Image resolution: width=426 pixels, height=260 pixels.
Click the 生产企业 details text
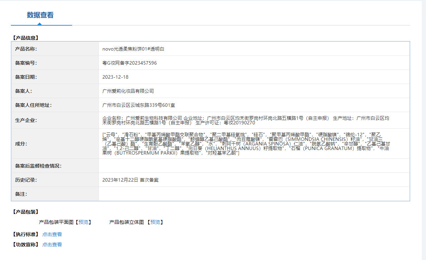point(246,121)
